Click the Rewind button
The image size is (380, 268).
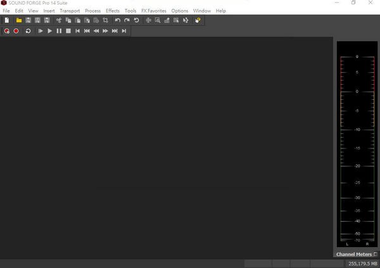(96, 31)
